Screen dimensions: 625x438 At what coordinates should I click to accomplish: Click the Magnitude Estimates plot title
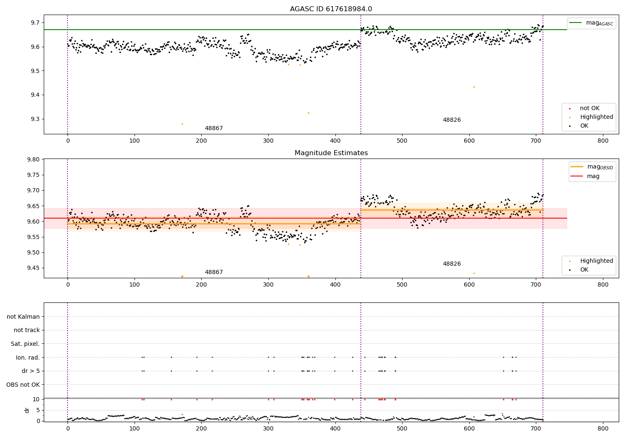[x=331, y=153]
